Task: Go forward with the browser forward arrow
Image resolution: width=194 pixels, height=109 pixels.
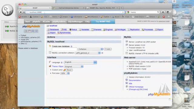Action: [x=24, y=12]
